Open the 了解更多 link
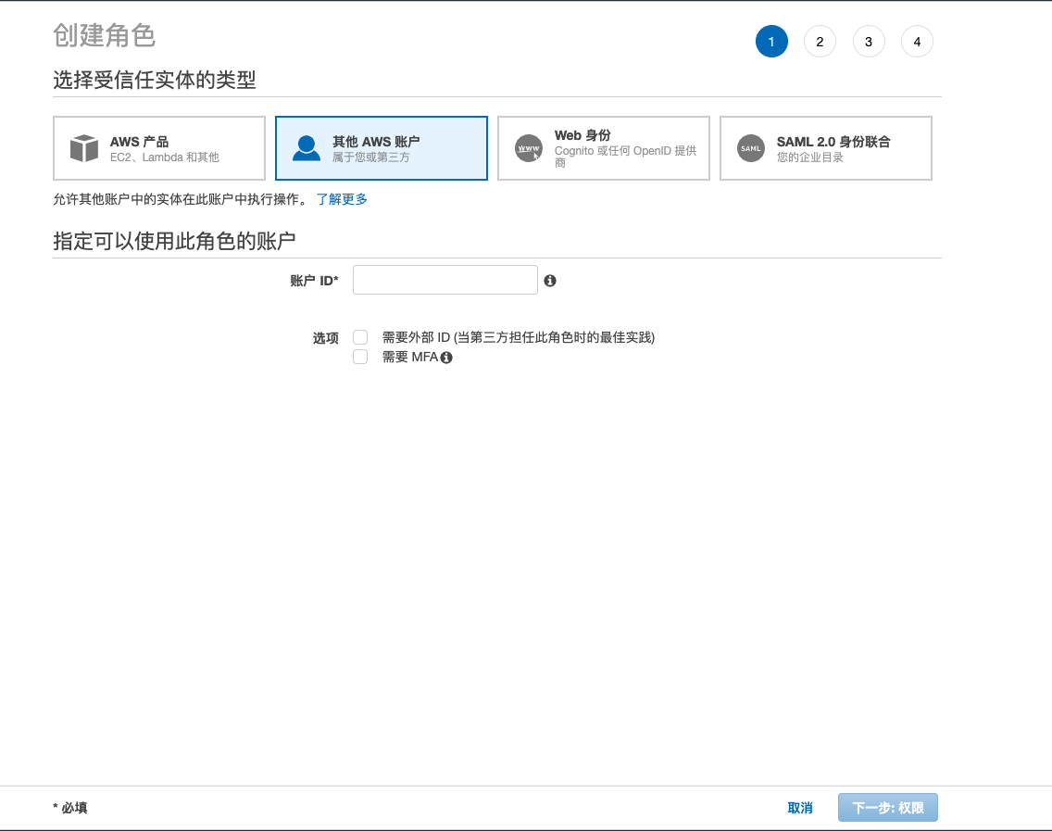The height and width of the screenshot is (831, 1052). 342,199
